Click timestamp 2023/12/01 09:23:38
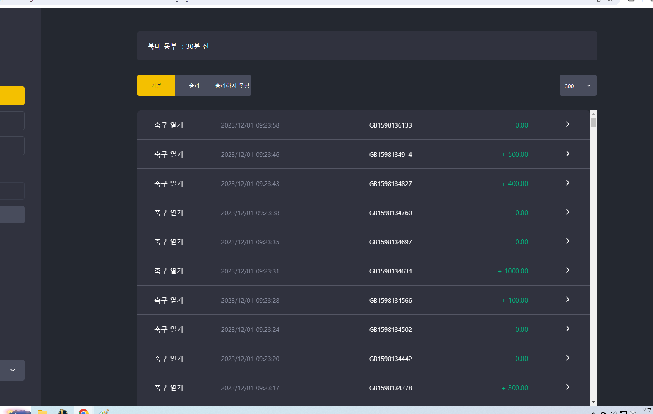 click(250, 213)
